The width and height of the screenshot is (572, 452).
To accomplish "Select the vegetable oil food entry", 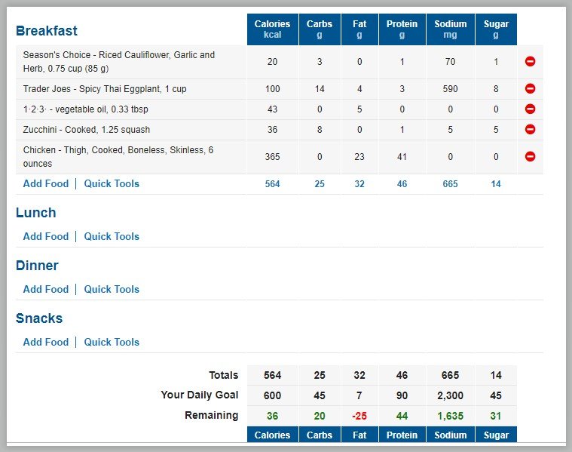I will 85,109.
